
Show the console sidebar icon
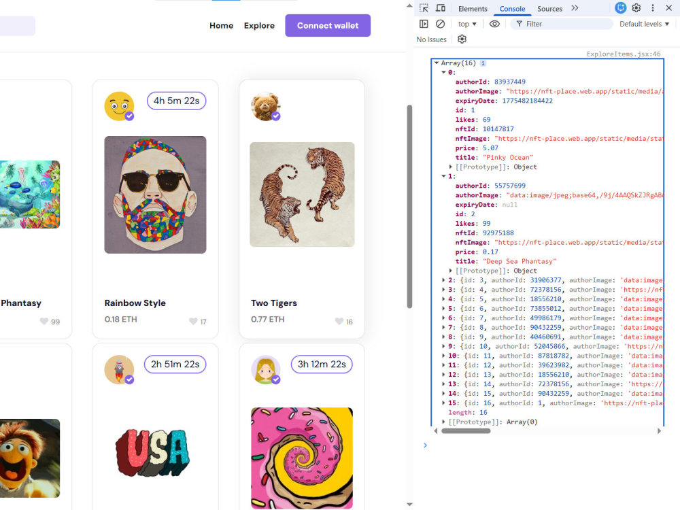pyautogui.click(x=424, y=24)
